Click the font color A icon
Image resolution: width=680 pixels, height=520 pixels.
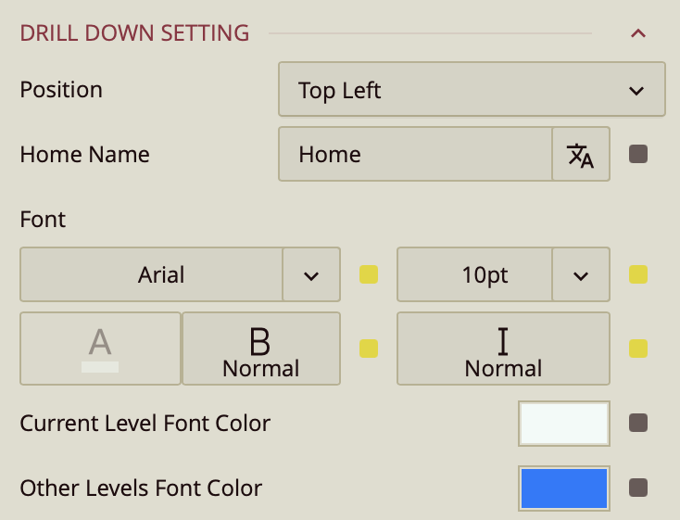[100, 349]
